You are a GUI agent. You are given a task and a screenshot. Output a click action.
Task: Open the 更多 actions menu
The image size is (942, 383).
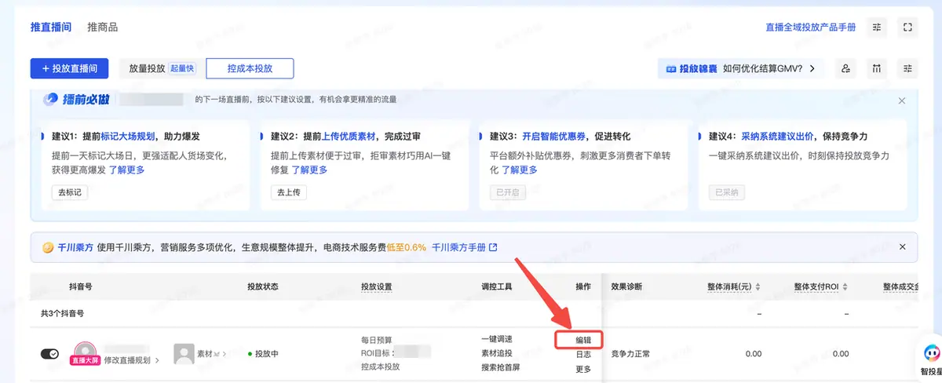583,369
